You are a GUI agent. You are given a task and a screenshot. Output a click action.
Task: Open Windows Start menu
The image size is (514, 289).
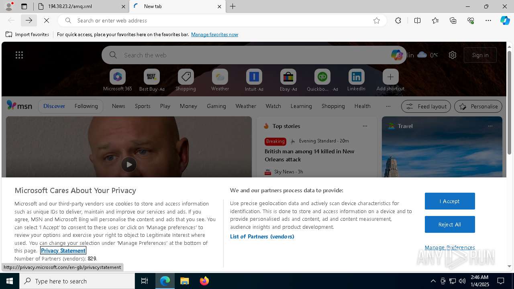tap(10, 281)
